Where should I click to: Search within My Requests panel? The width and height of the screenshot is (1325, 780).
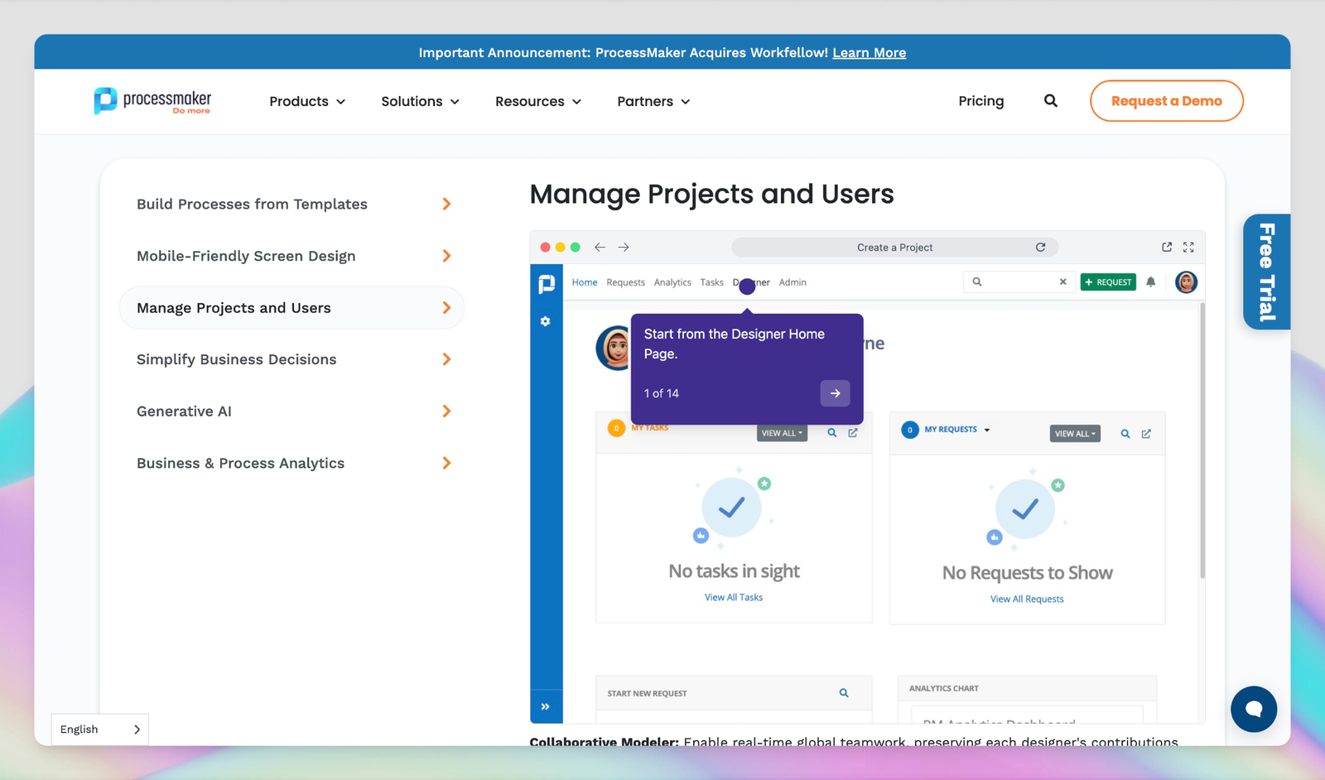tap(1125, 434)
